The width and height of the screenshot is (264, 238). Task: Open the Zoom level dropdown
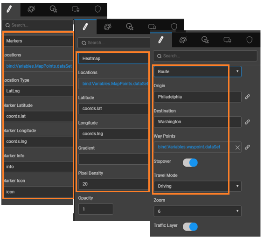(198, 211)
